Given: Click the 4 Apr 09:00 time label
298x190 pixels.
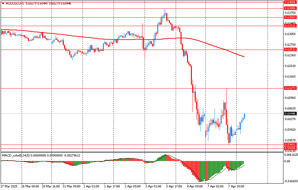Looking at the screenshot, I should point(194,186).
